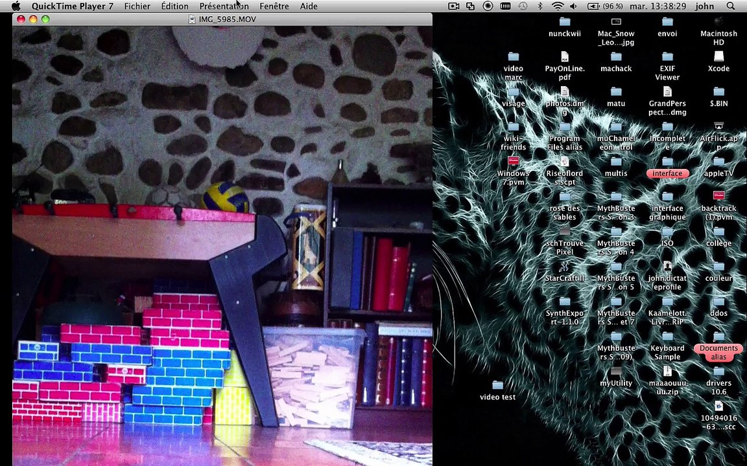Click the clock showing mar. 13:38:29
This screenshot has width=747, height=466.
658,6
